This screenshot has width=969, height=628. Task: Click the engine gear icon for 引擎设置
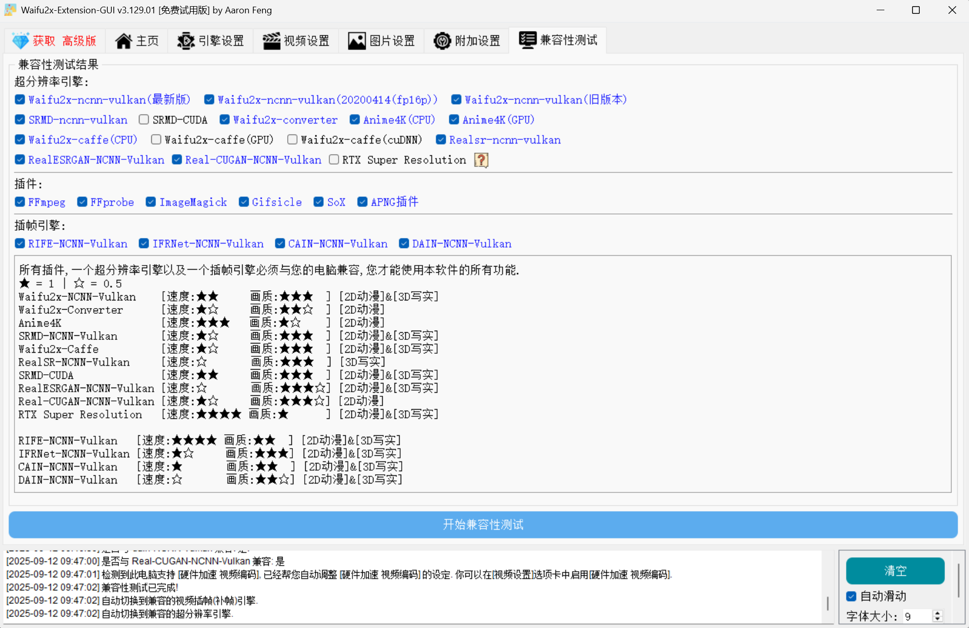pos(186,40)
